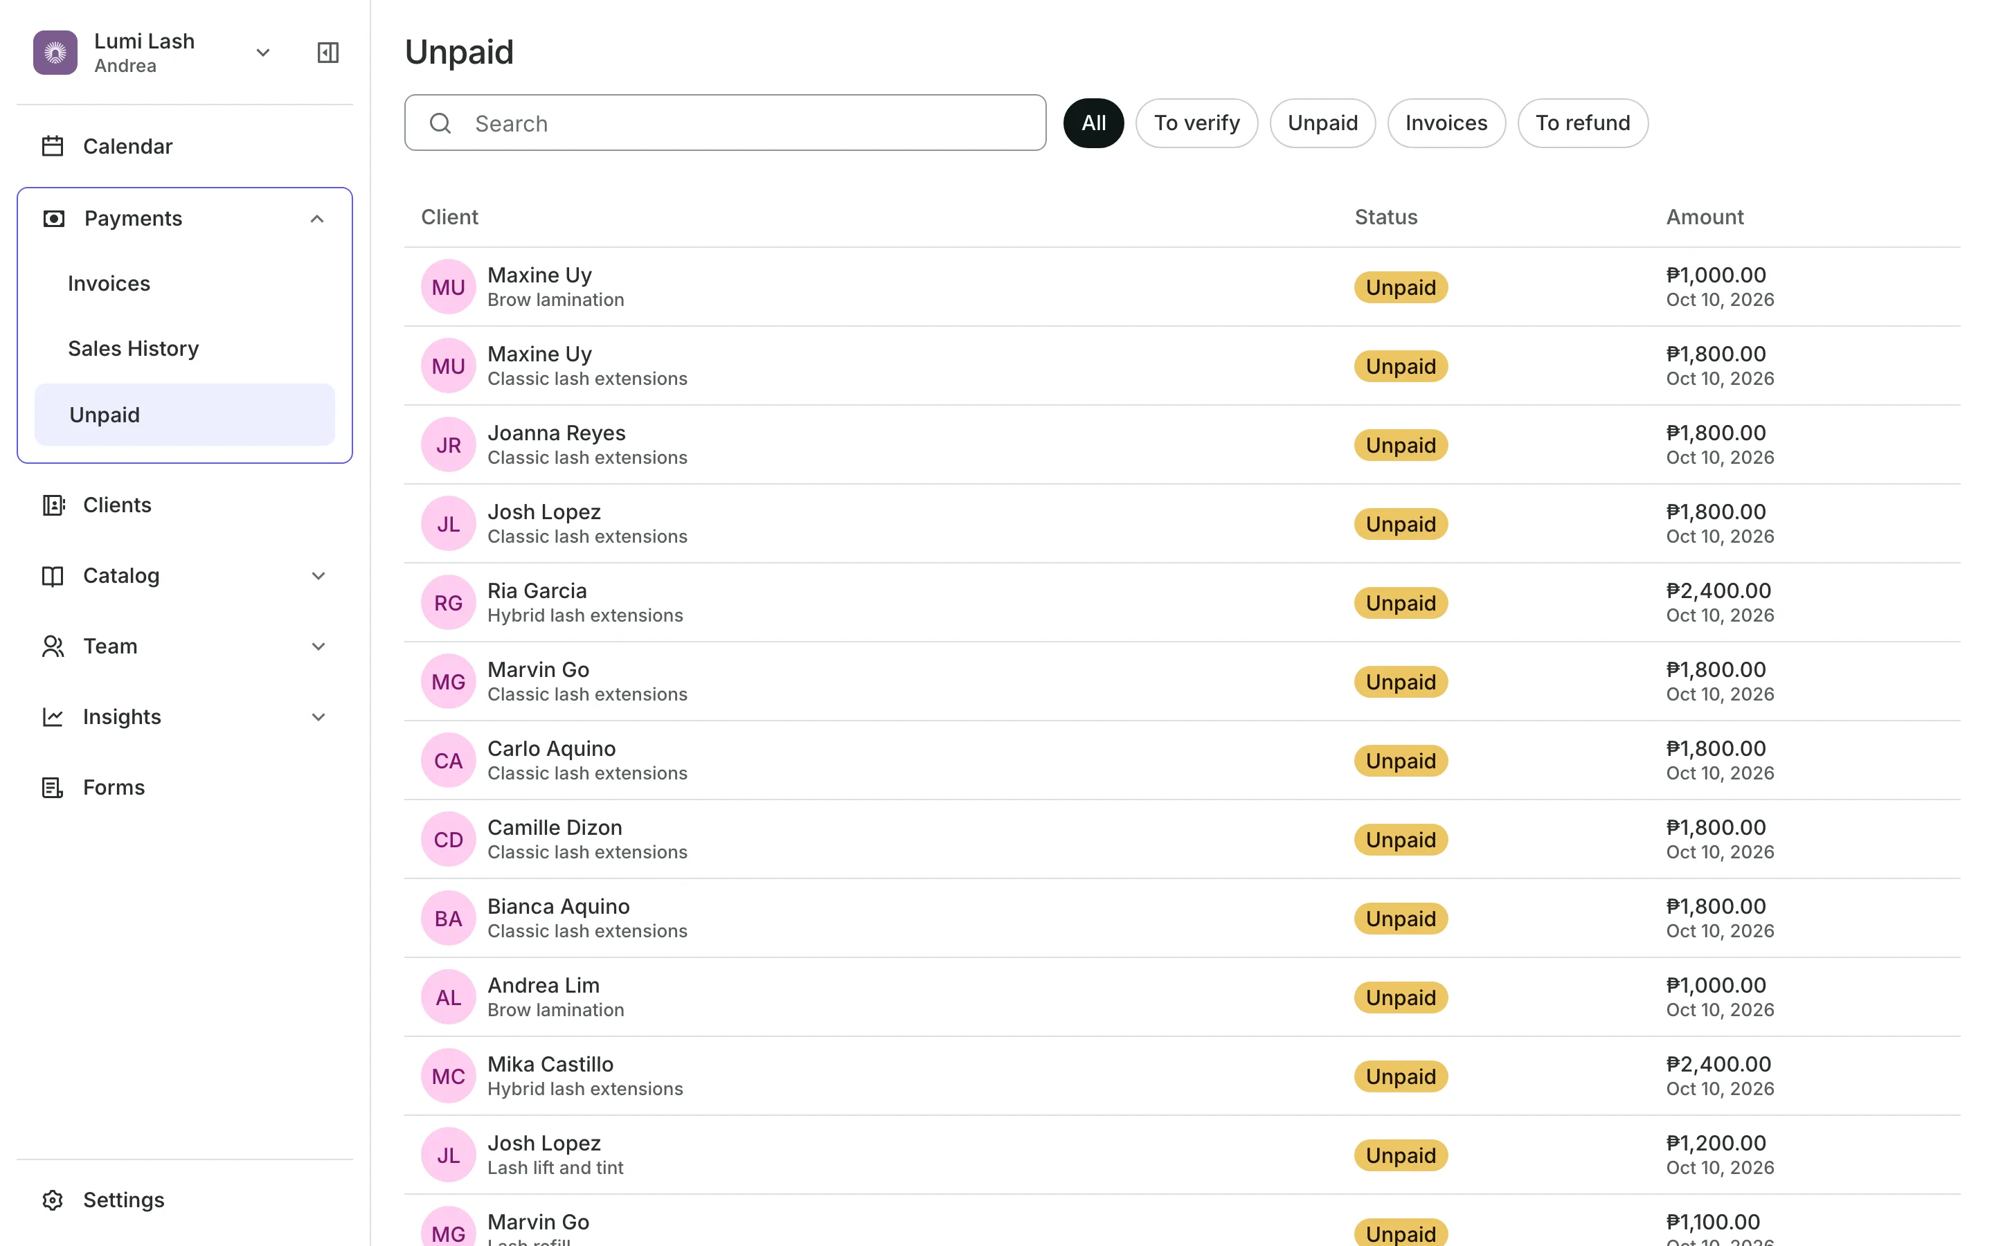Click MU avatar for Maxine's Classic lash row
The image size is (1994, 1246).
(x=448, y=366)
